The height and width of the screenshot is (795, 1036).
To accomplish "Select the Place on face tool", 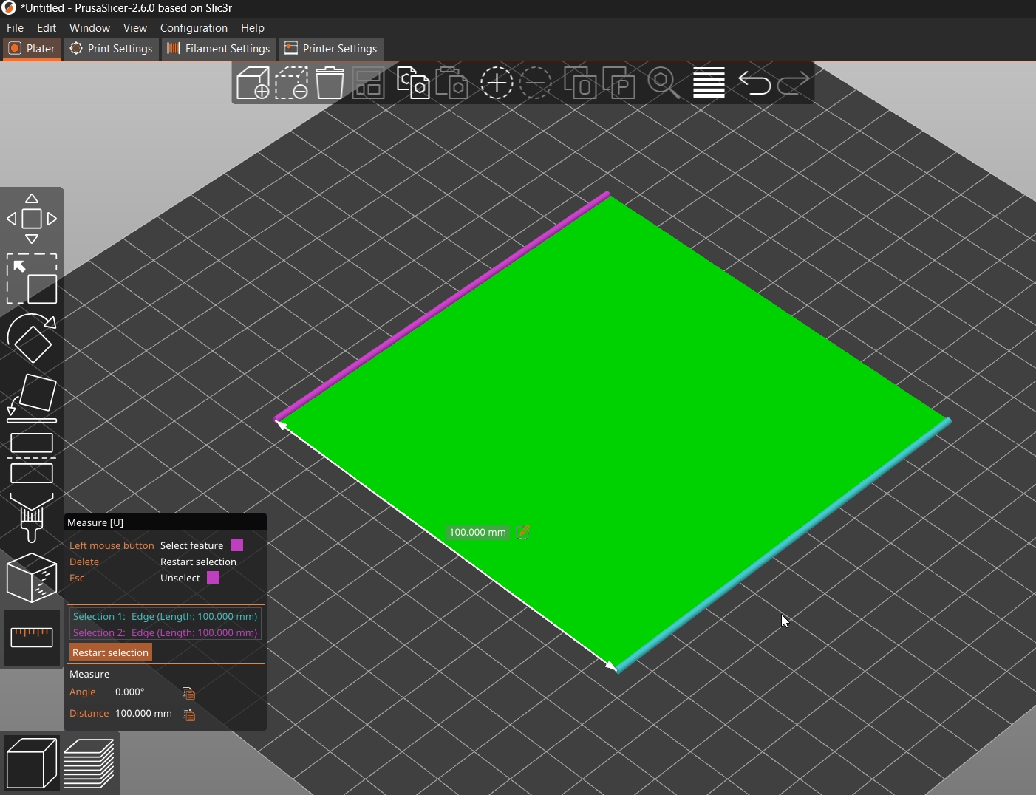I will [x=32, y=398].
